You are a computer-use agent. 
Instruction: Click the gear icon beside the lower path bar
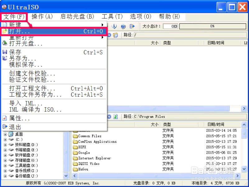(109, 116)
